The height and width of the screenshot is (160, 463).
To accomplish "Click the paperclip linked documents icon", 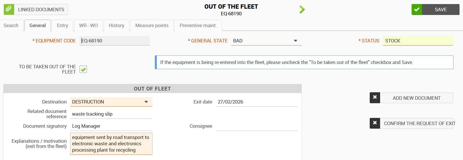I will pyautogui.click(x=9, y=9).
